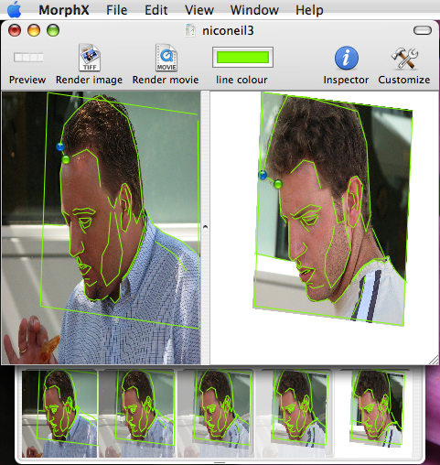Open the Inspector info panel
The width and height of the screenshot is (440, 465).
pos(346,58)
